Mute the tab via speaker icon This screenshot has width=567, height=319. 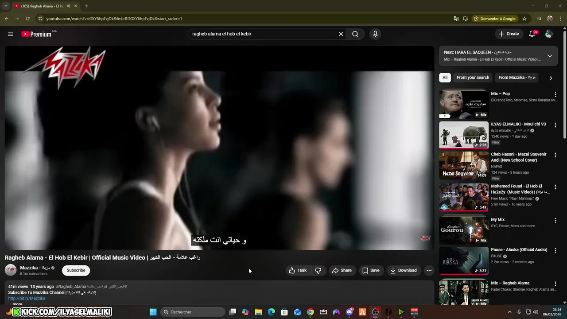(x=68, y=6)
